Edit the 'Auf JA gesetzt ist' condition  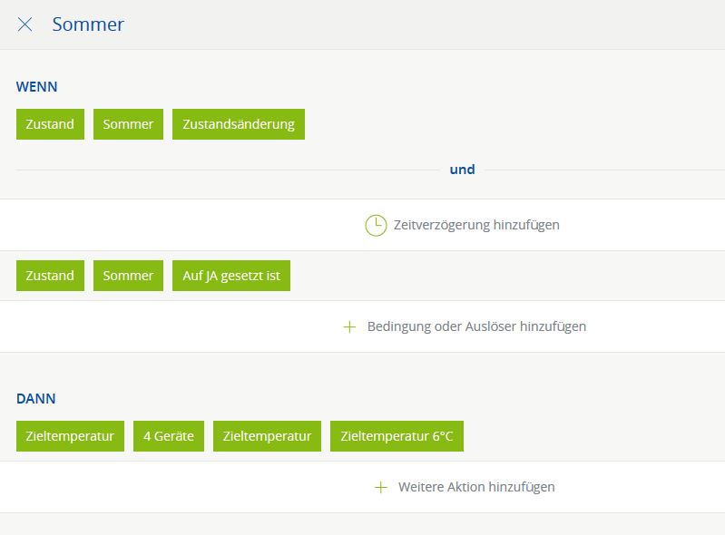231,276
